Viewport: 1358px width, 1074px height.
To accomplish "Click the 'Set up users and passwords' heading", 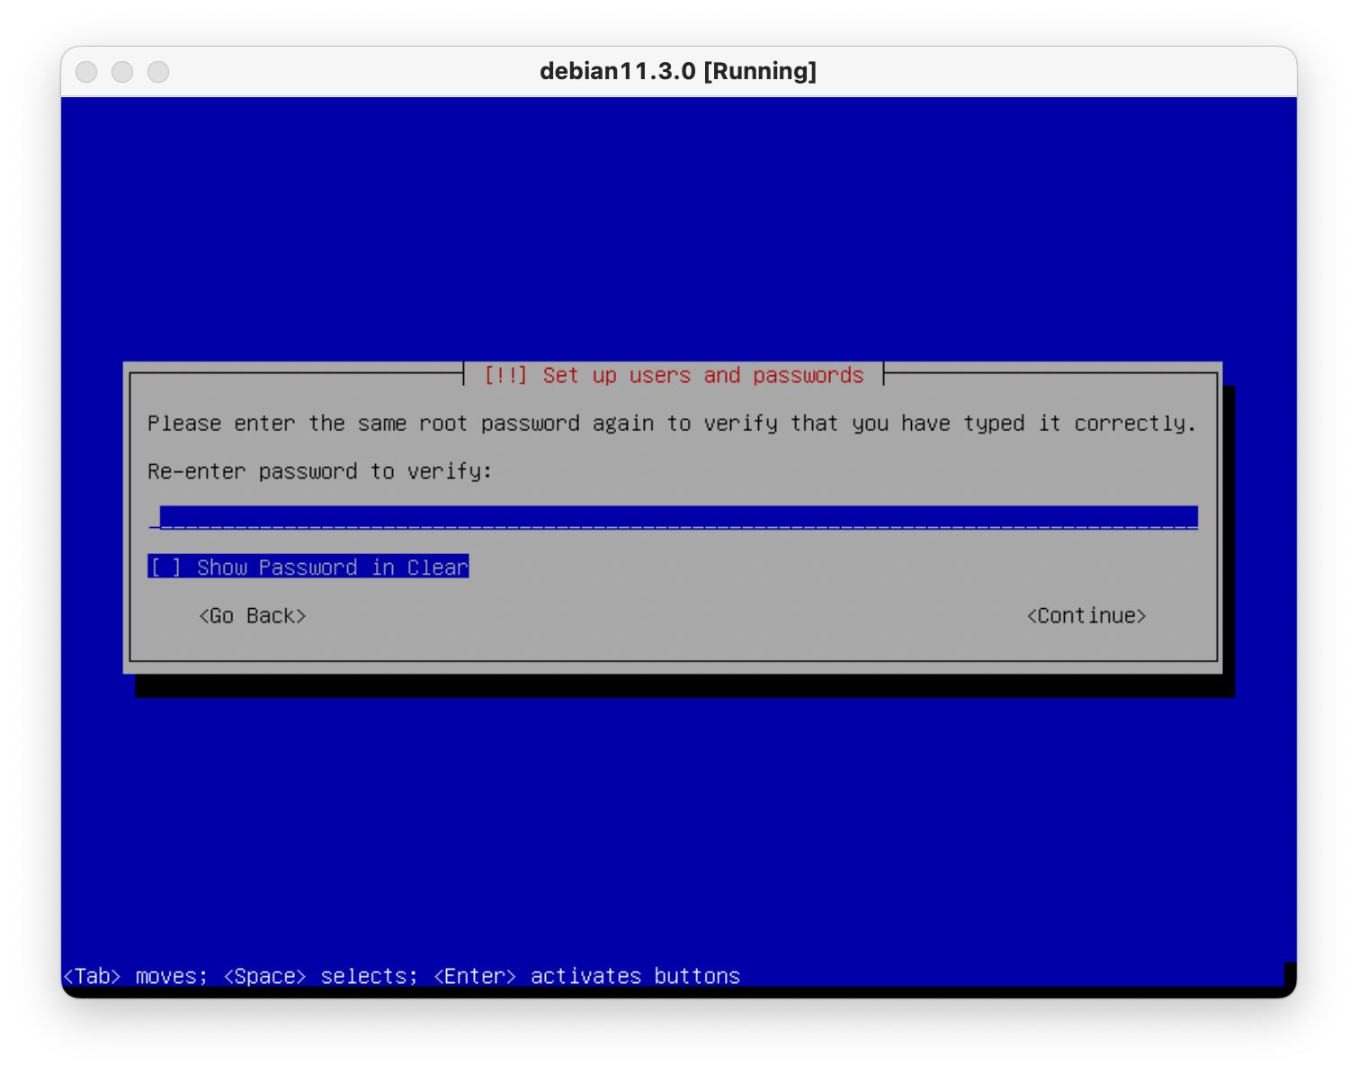I will tap(702, 375).
